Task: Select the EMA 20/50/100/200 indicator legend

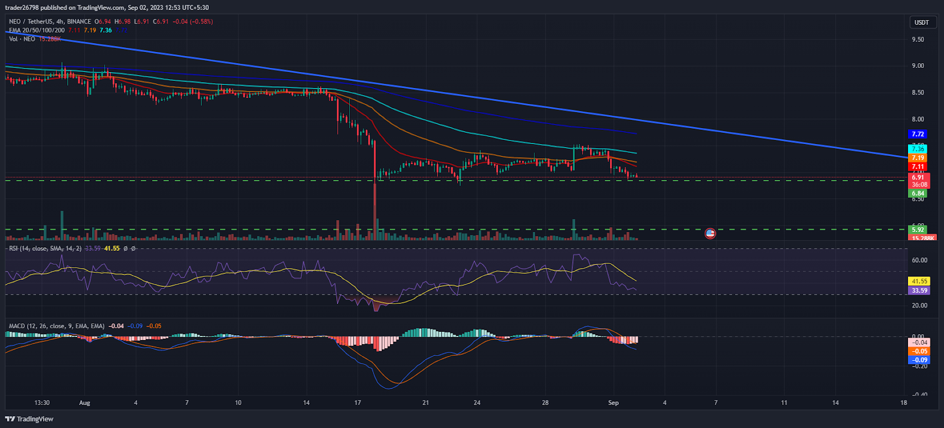Action: pos(37,30)
